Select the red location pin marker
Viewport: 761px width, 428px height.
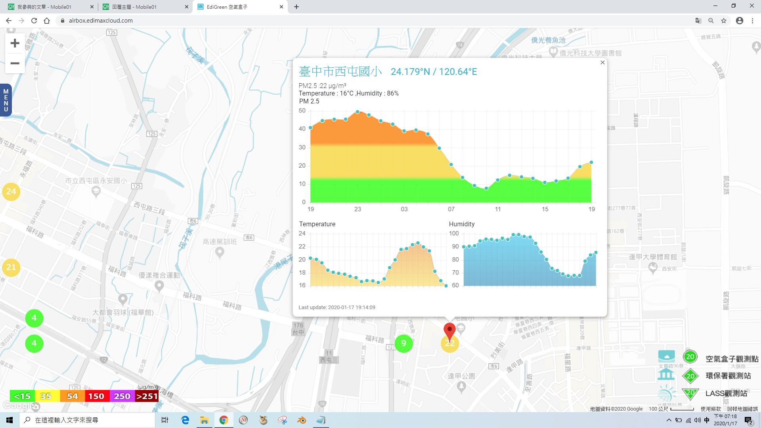coord(449,331)
